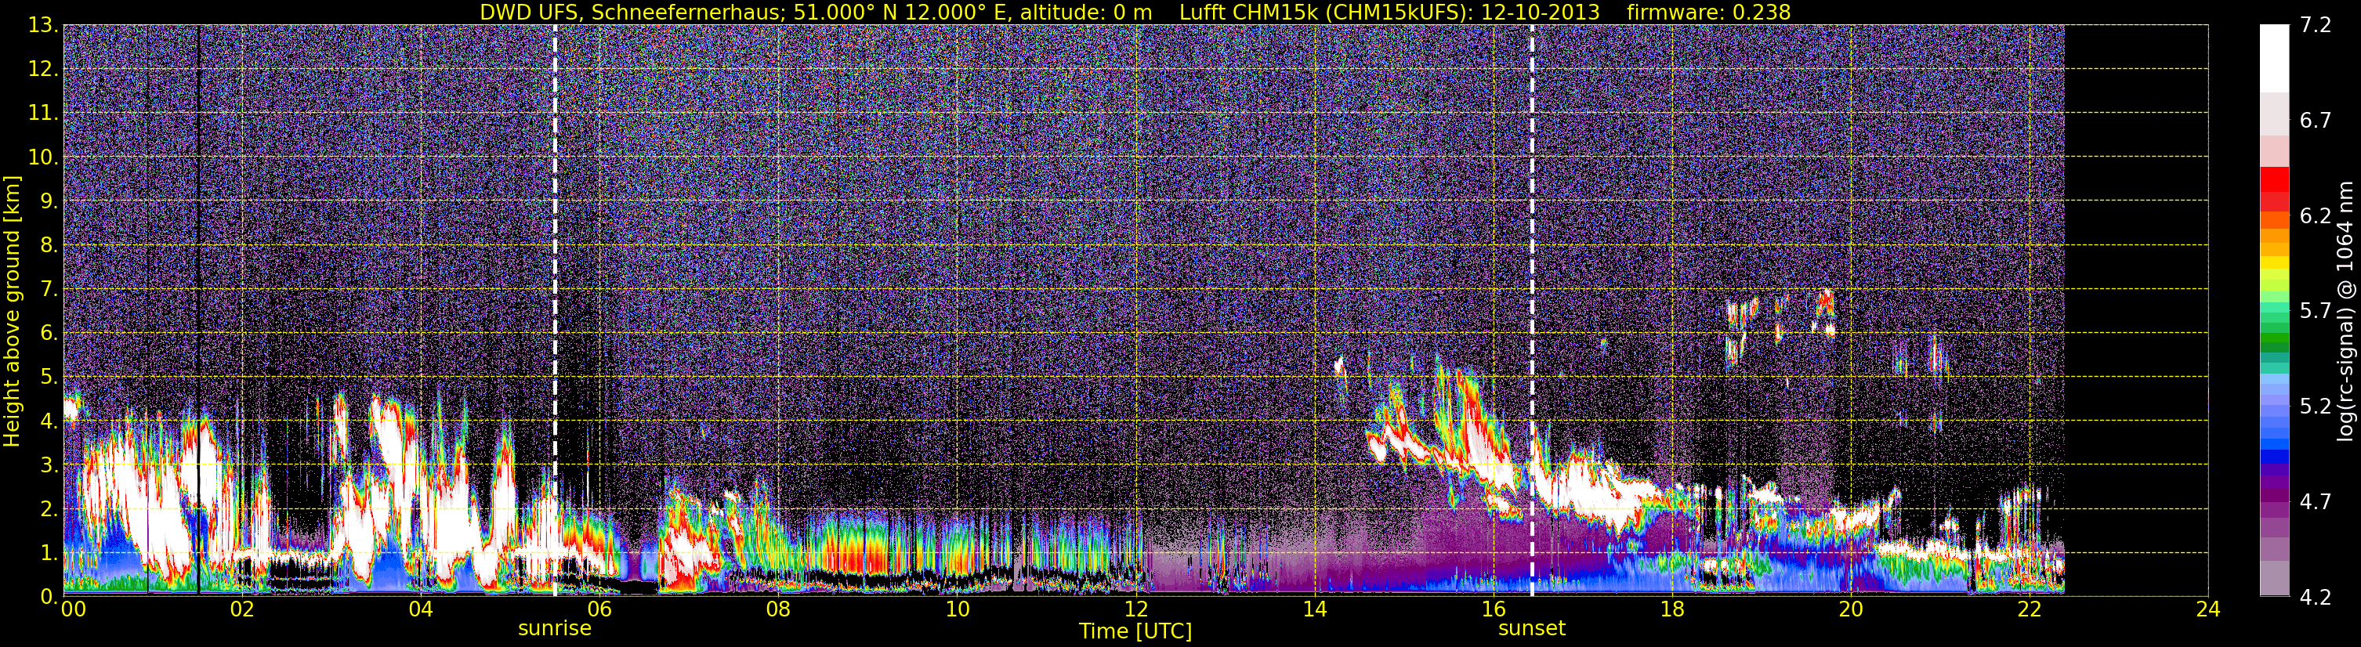Click the height axis tick label 3

click(49, 465)
